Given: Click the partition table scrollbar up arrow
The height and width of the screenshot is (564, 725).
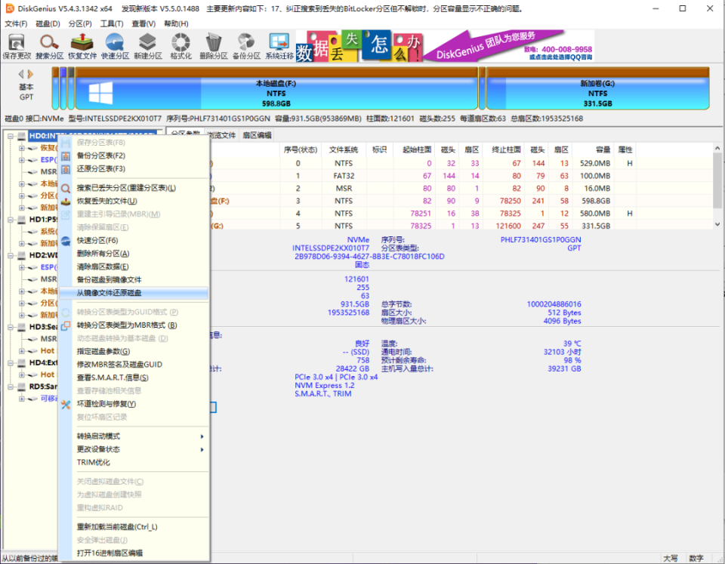Looking at the screenshot, I should click(x=717, y=149).
